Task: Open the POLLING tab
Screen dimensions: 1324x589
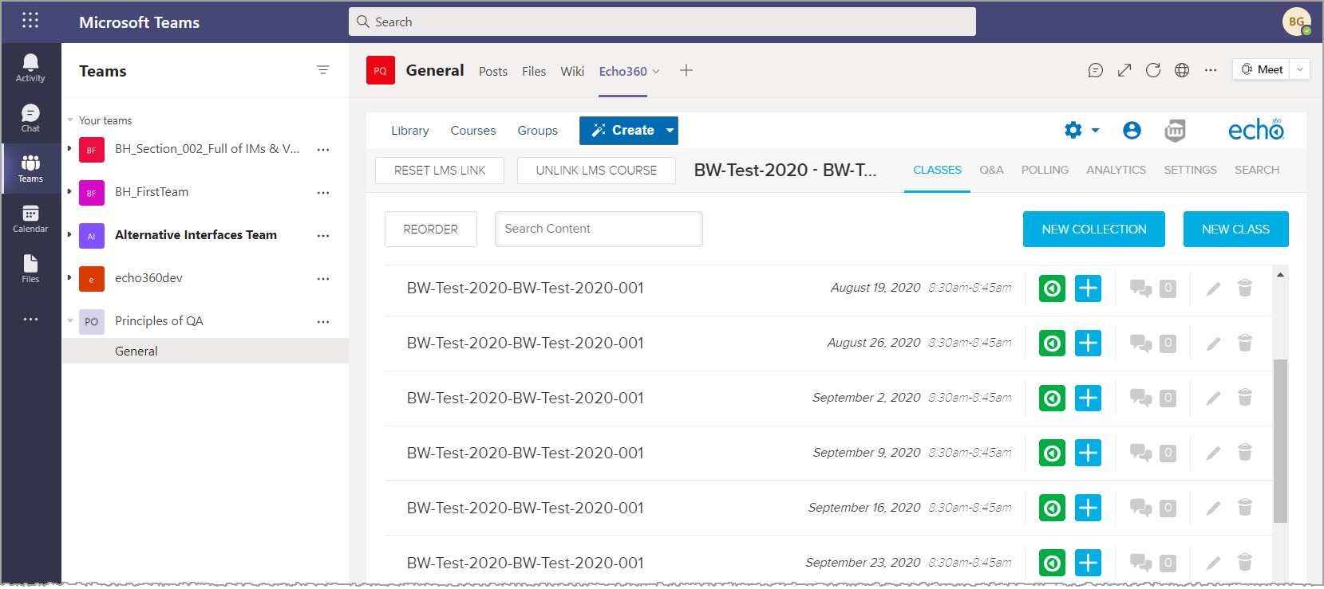Action: click(x=1045, y=170)
